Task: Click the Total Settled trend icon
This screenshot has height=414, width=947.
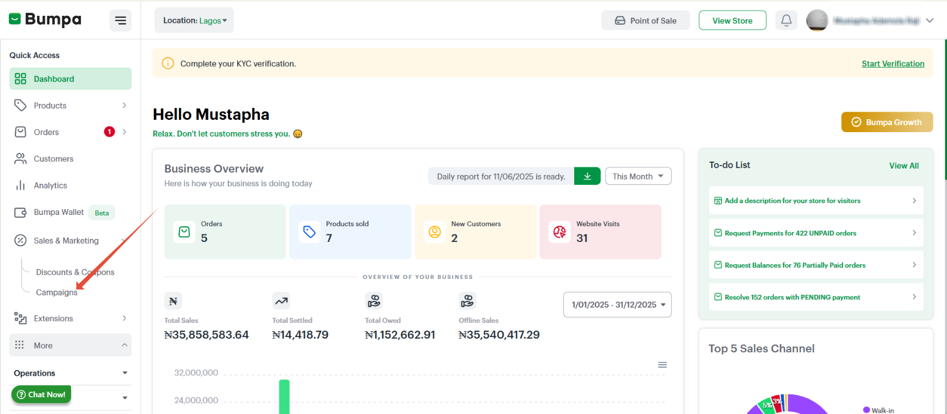Action: (281, 301)
